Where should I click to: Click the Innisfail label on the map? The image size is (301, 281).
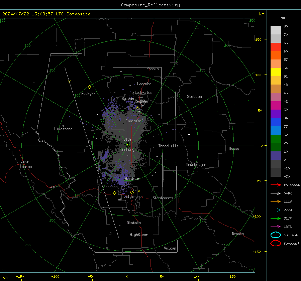click(135, 121)
